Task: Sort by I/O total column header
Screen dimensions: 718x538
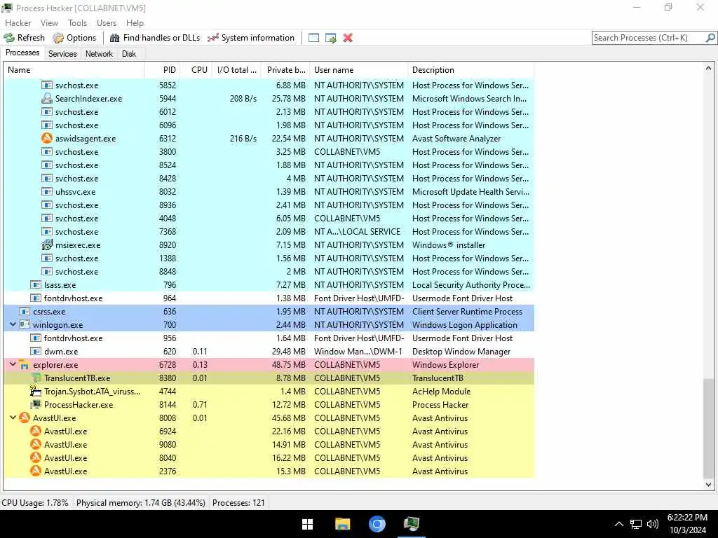Action: click(236, 70)
